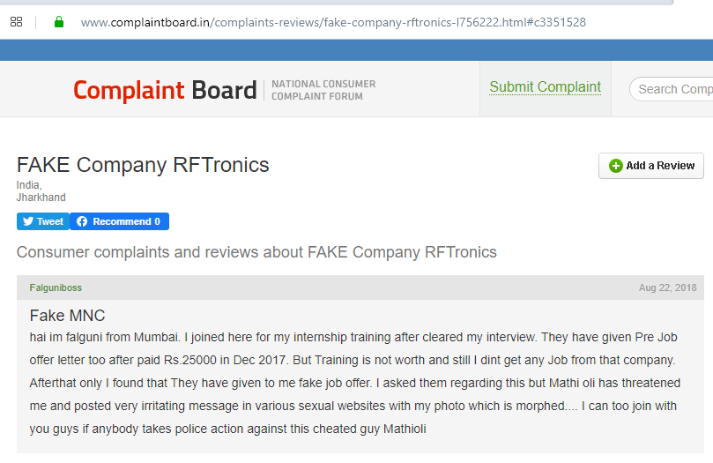Click the Facebook logo on Recommend button
713x463 pixels.
(82, 221)
